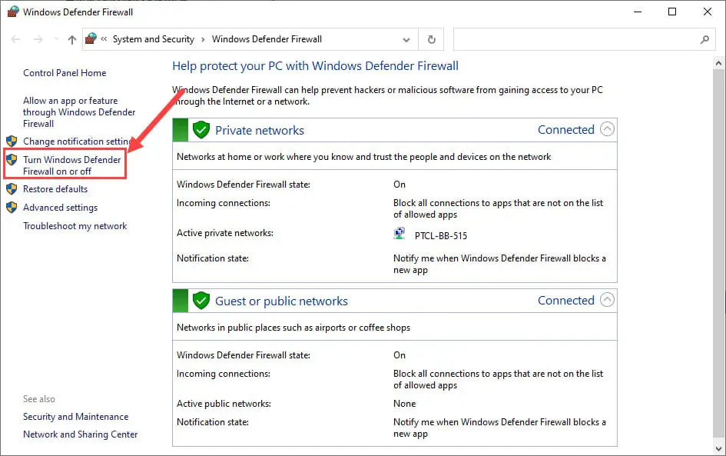Click the breadcrumb arrow after System and Security
The image size is (726, 456).
click(x=203, y=40)
